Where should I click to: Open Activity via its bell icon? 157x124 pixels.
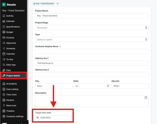click(x=4, y=16)
